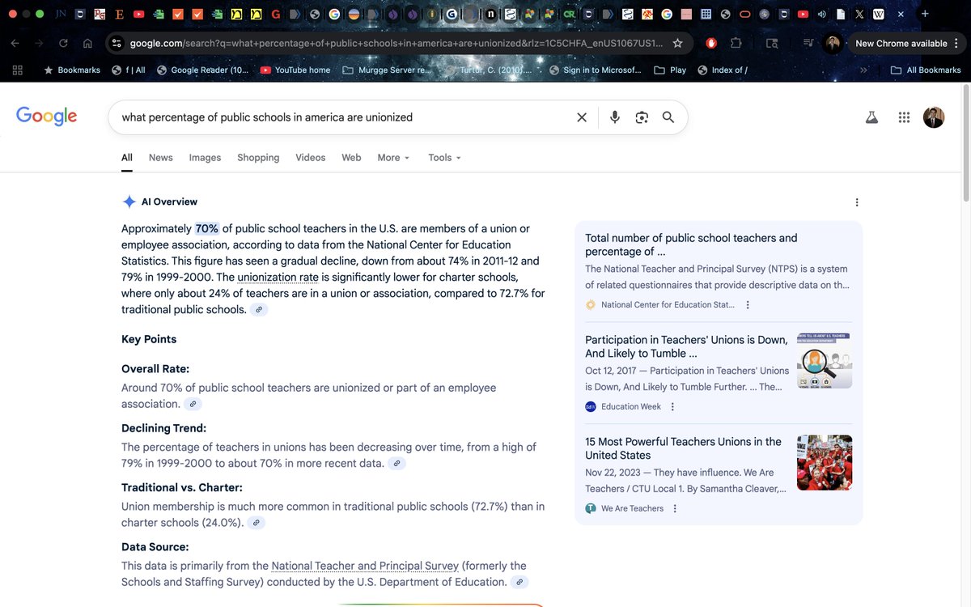Image resolution: width=971 pixels, height=607 pixels.
Task: Go back to the previous page
Action: click(15, 43)
